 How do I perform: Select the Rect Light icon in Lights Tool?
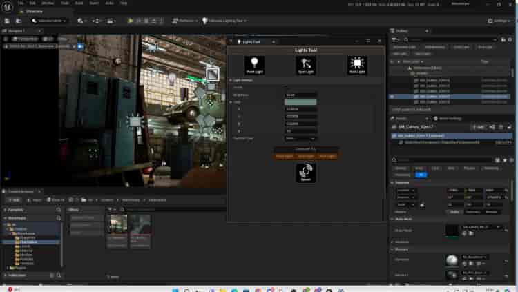[357, 65]
